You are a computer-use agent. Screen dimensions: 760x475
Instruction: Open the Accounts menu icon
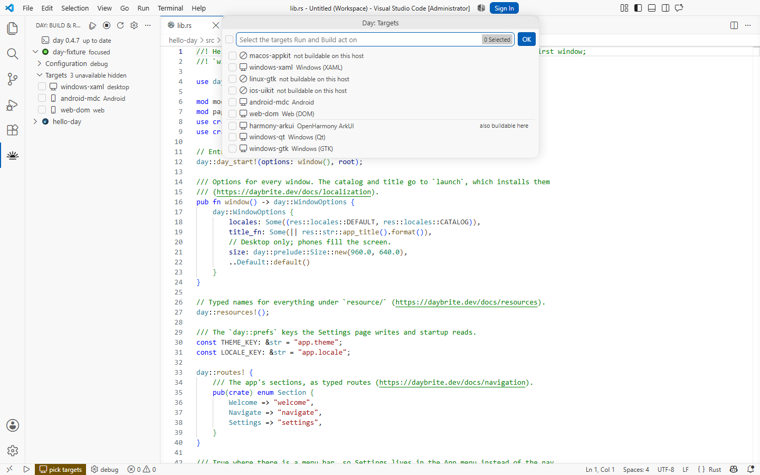pyautogui.click(x=13, y=425)
